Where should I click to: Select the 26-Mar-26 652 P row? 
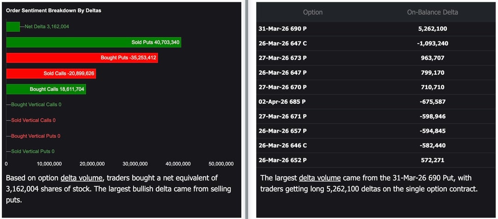(376, 160)
